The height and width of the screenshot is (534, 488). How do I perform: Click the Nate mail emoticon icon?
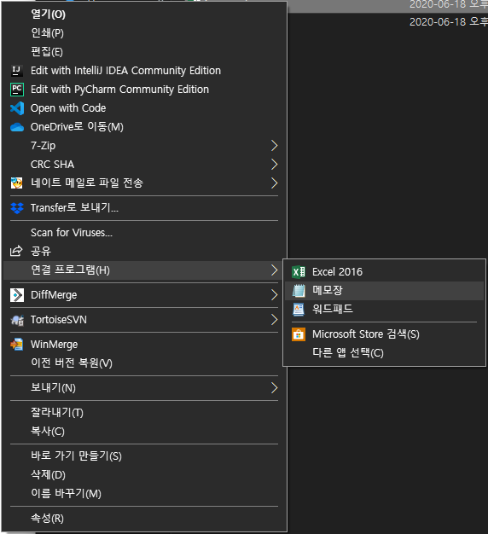point(17,183)
